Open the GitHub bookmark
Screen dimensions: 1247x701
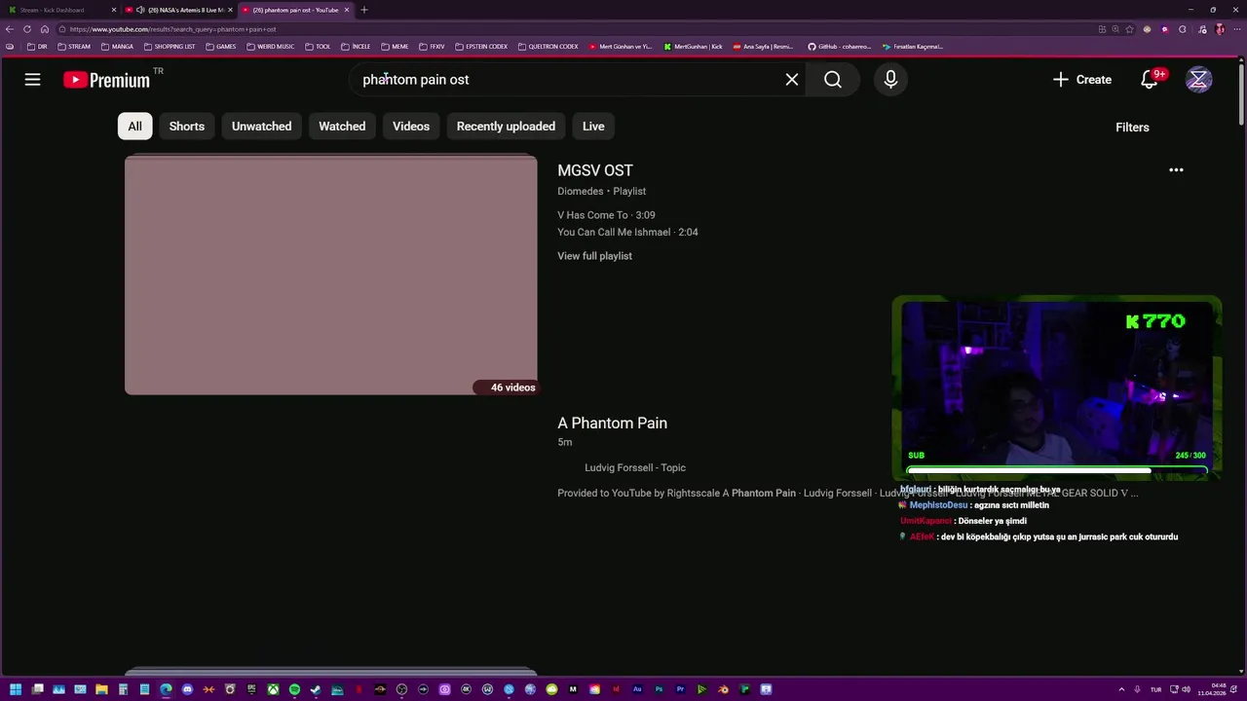pos(840,47)
